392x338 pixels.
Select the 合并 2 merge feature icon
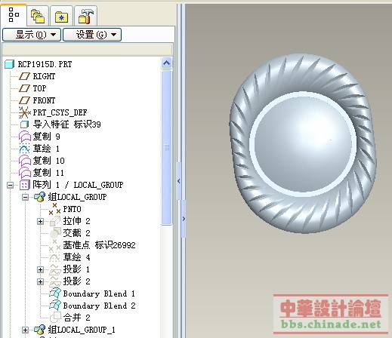[55, 317]
